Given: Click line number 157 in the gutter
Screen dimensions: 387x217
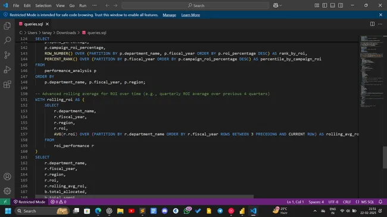Looking at the screenshot, I should [24, 134].
